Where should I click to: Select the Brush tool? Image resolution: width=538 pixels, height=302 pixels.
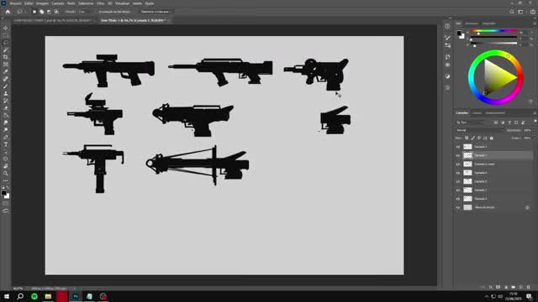tap(6, 86)
